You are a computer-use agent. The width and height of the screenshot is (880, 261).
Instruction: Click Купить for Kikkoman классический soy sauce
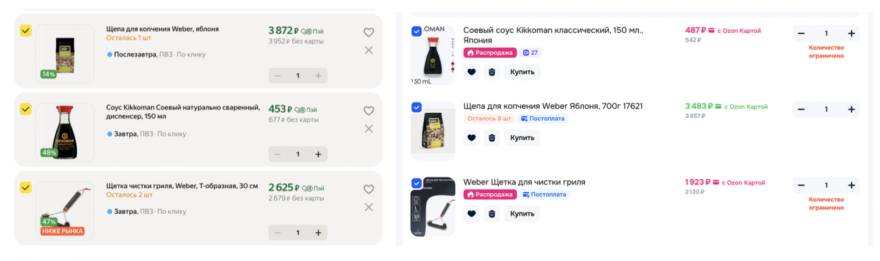(x=522, y=72)
